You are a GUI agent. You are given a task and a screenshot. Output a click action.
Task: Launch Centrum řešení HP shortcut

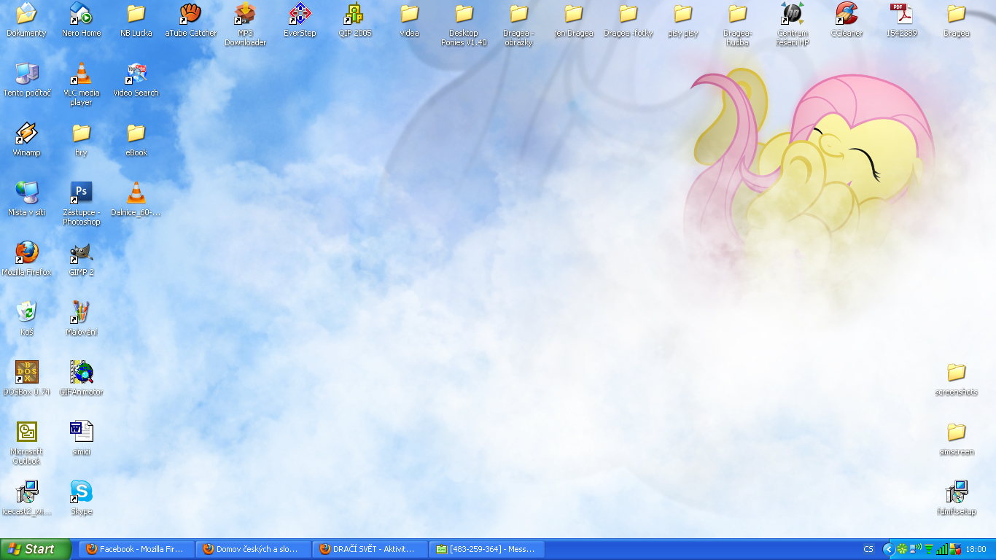(x=792, y=24)
